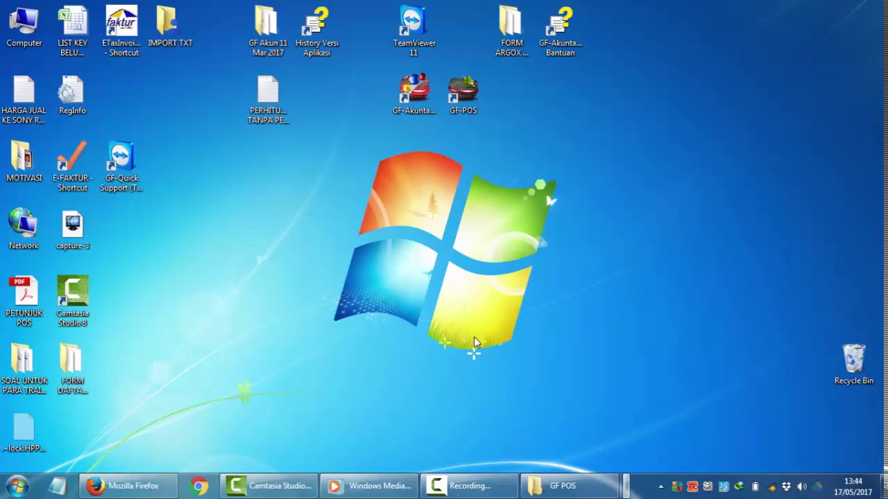Screen dimensions: 888x499
Task: Select the ~lock.HPP... file icon
Action: 24,433
